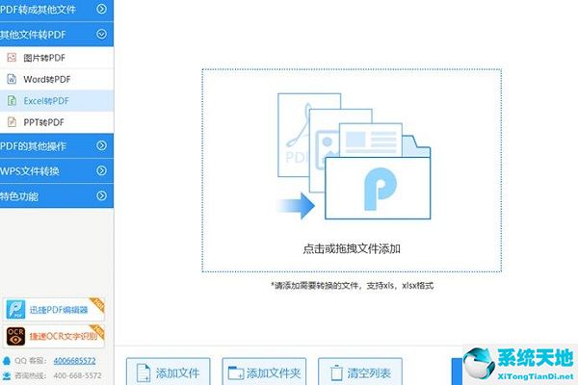Choose the Word转PDF option
The height and width of the screenshot is (385, 578).
[57, 79]
